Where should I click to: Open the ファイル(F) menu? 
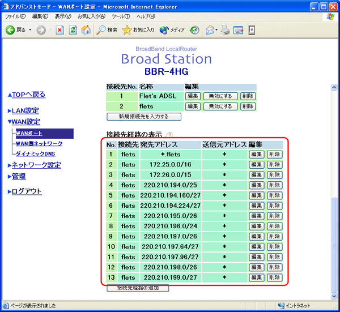coord(15,16)
